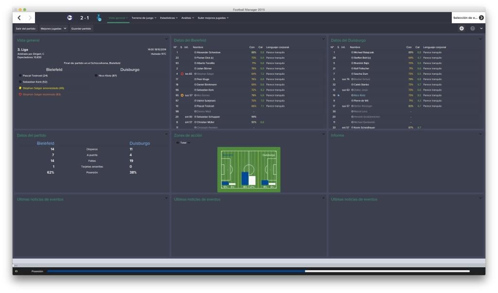Click info icon beside Christian Müller
498x293 pixels.
(x=196, y=122)
